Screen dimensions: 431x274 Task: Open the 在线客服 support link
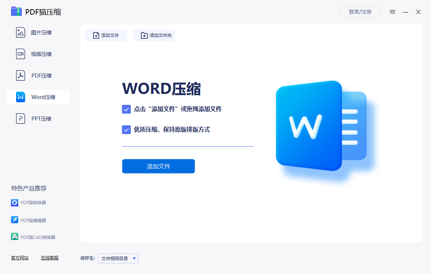pyautogui.click(x=50, y=258)
